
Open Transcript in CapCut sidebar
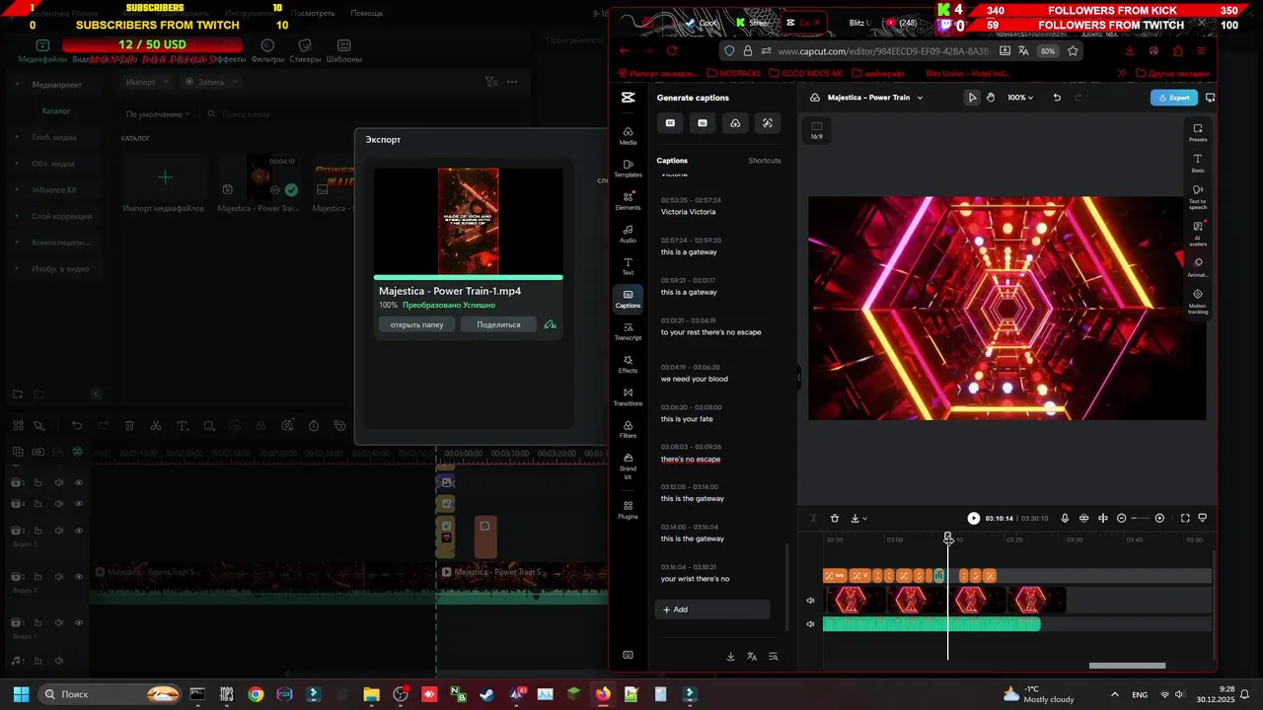pyautogui.click(x=628, y=331)
